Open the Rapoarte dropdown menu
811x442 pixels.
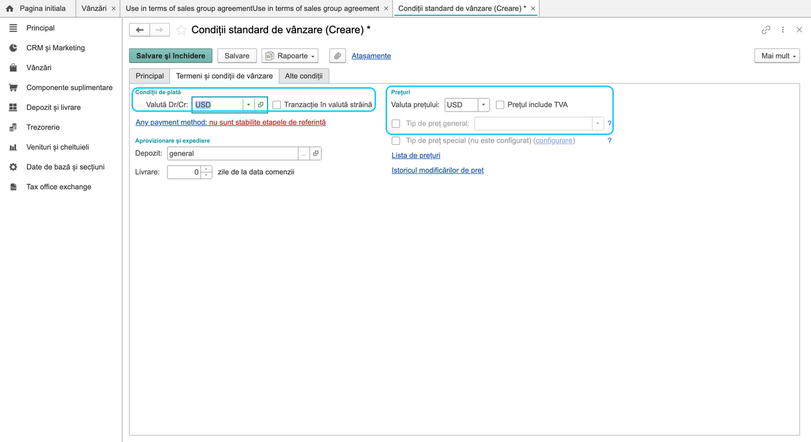tap(290, 56)
